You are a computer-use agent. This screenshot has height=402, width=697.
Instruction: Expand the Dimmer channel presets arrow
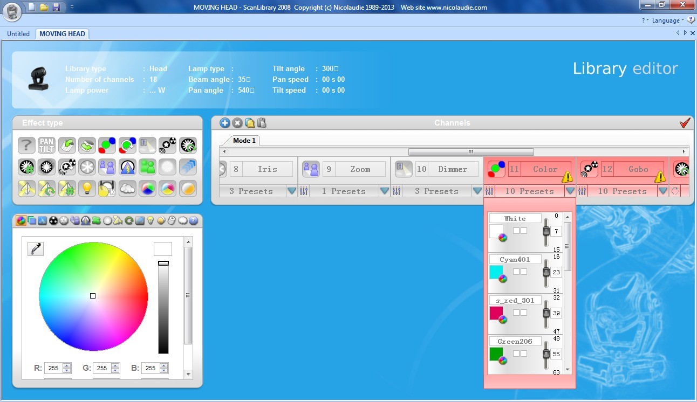click(x=477, y=191)
